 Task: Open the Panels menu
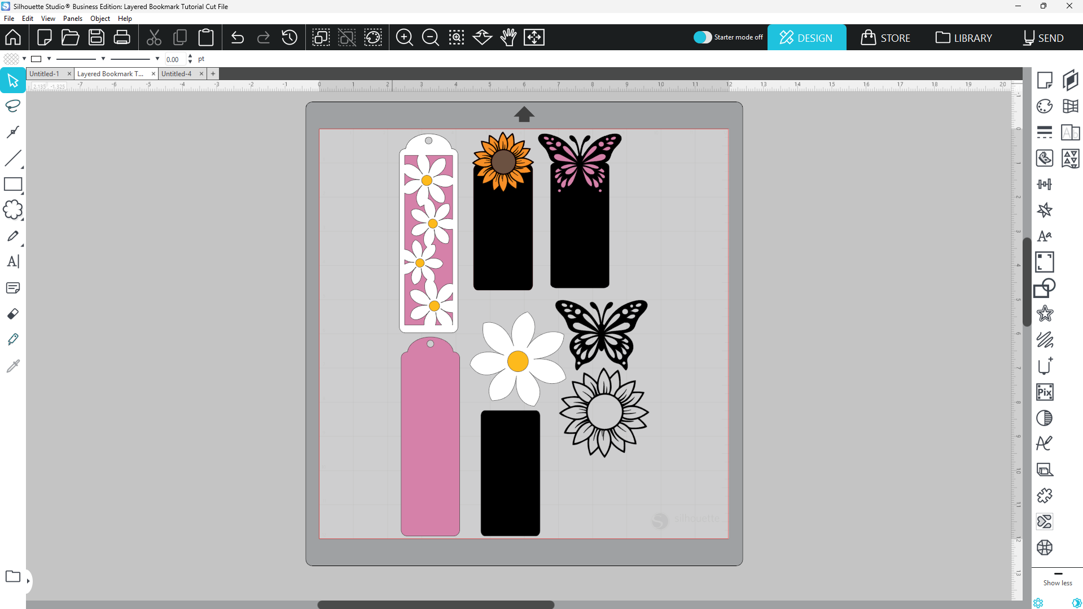click(x=72, y=19)
